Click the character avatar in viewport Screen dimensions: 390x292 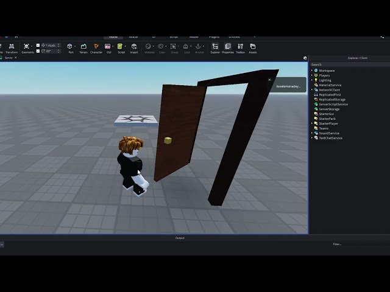coord(132,165)
